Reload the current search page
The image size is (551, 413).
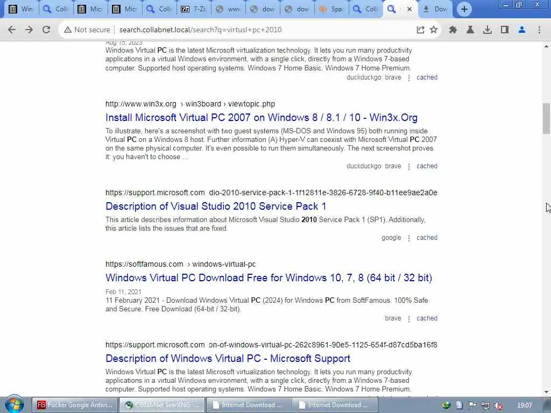(46, 30)
